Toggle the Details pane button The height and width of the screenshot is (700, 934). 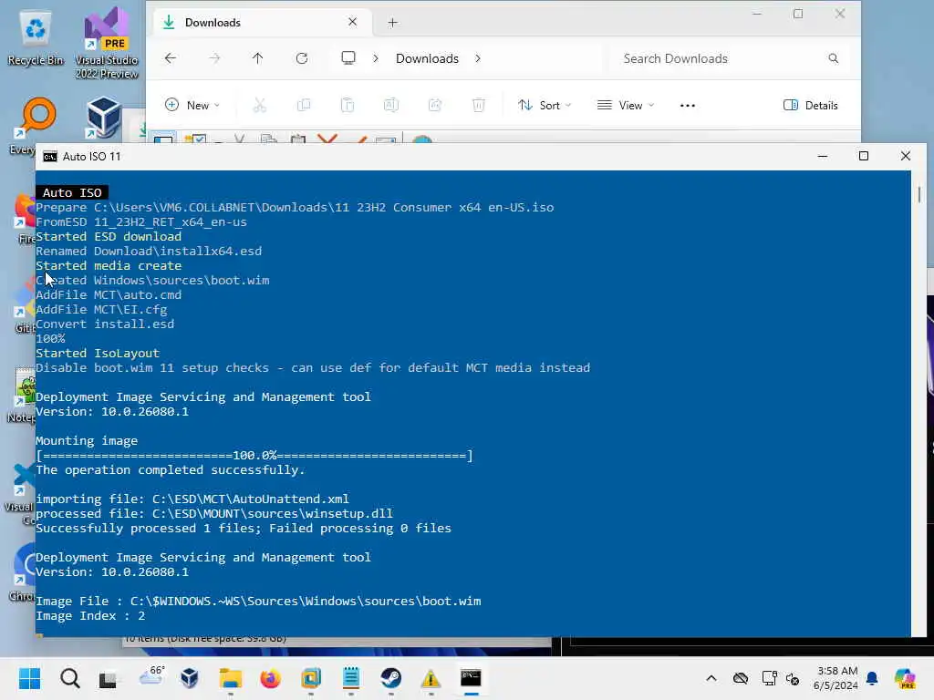(810, 106)
